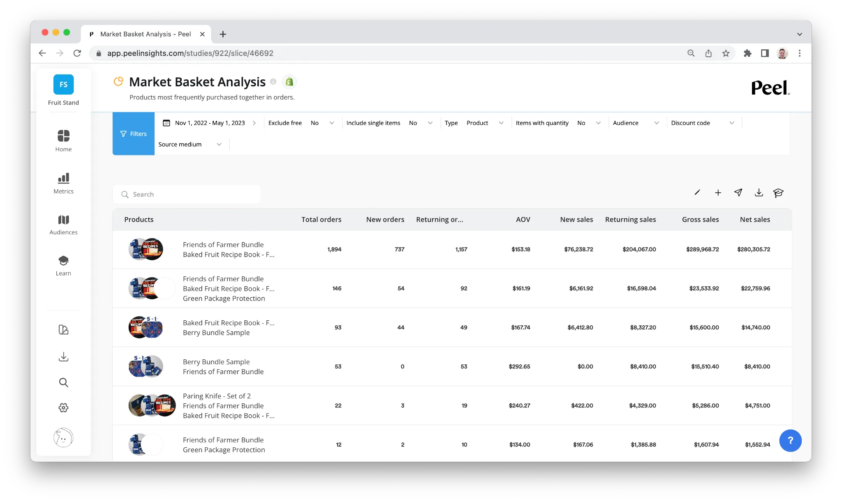The height and width of the screenshot is (502, 842).
Task: Click thumbnail of Paring Knife - Set of 2 row
Action: click(x=152, y=405)
